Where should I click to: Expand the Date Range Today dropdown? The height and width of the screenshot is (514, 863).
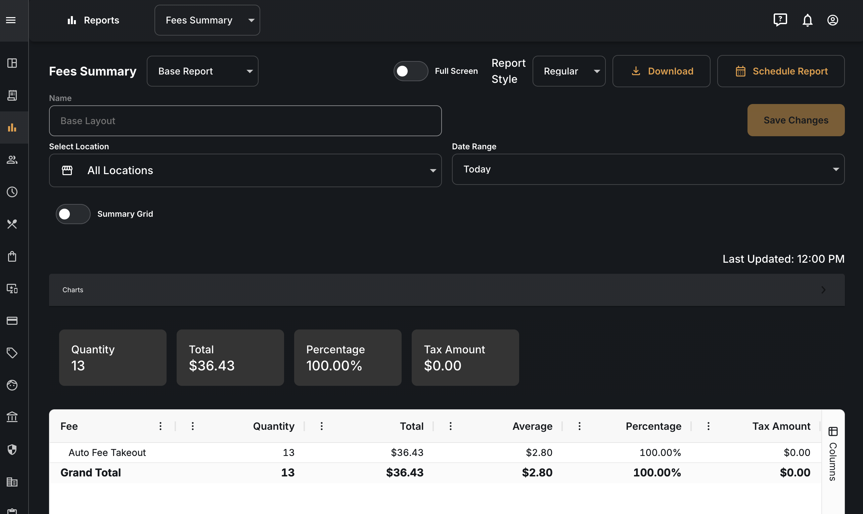(x=648, y=169)
